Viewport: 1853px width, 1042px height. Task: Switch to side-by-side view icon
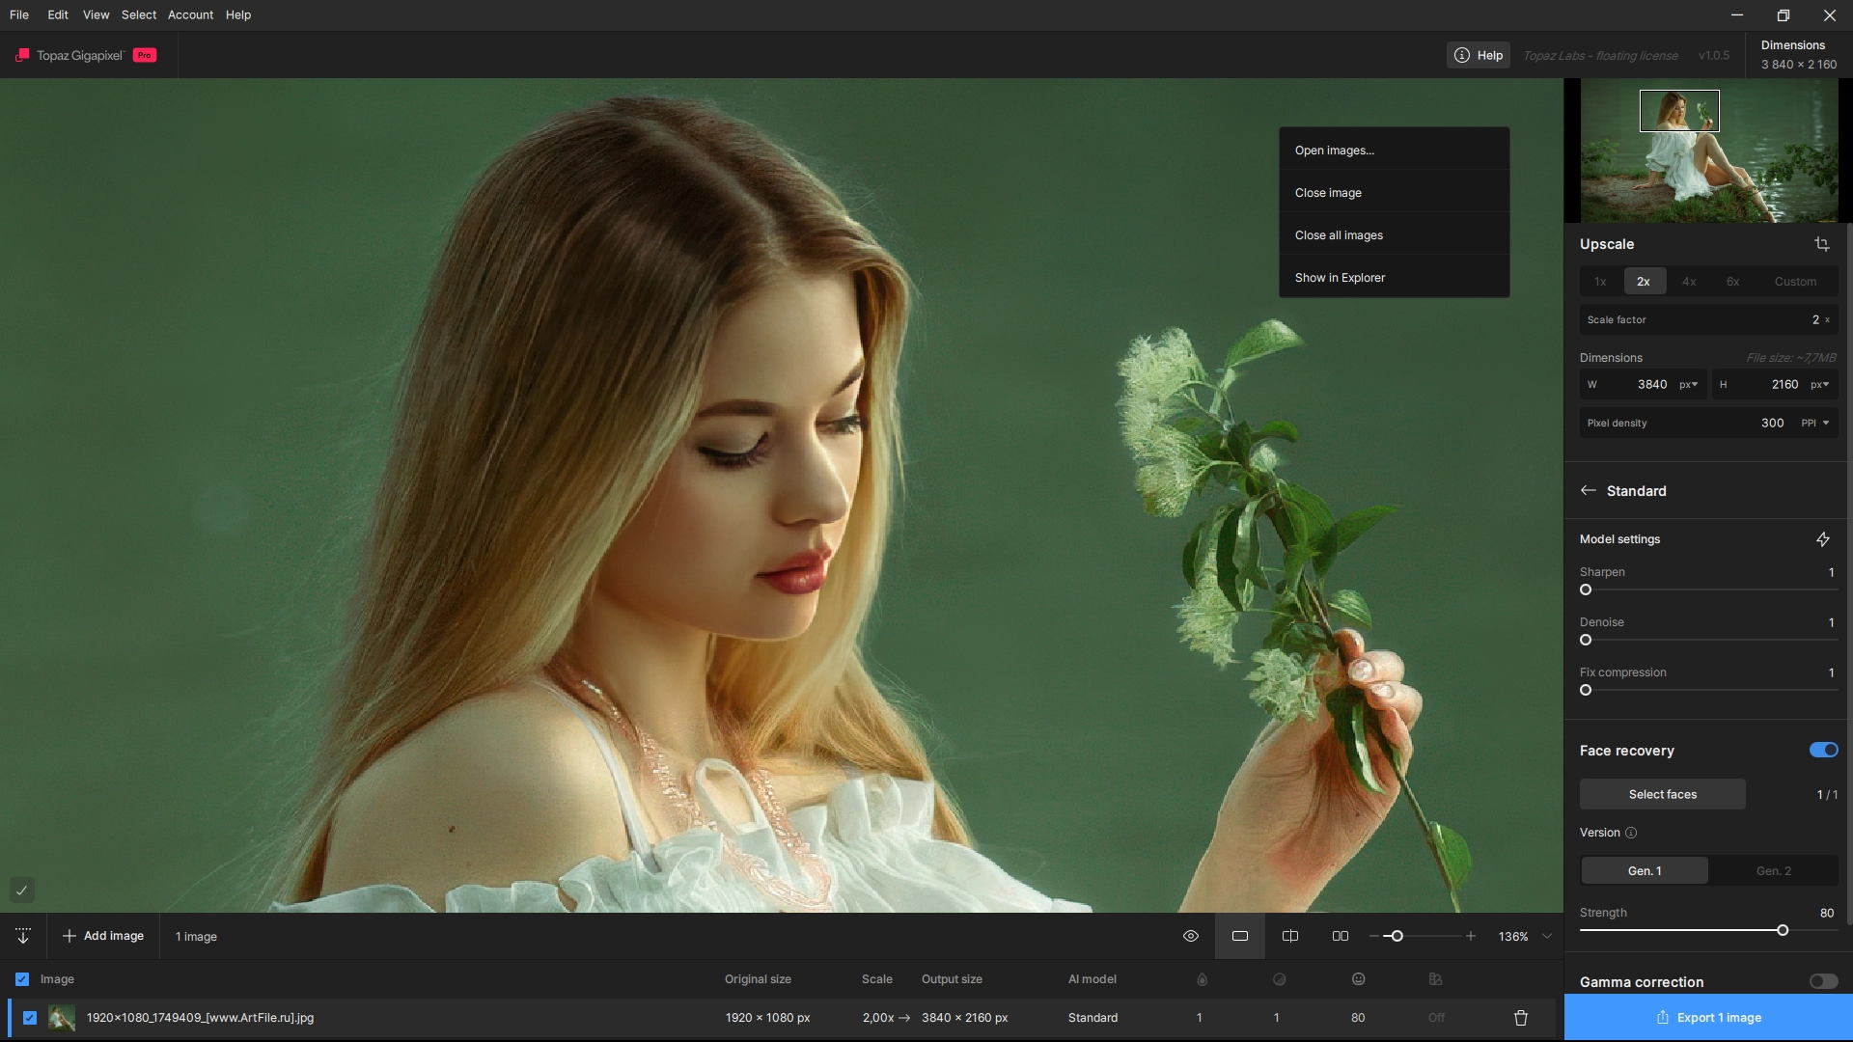click(x=1340, y=936)
